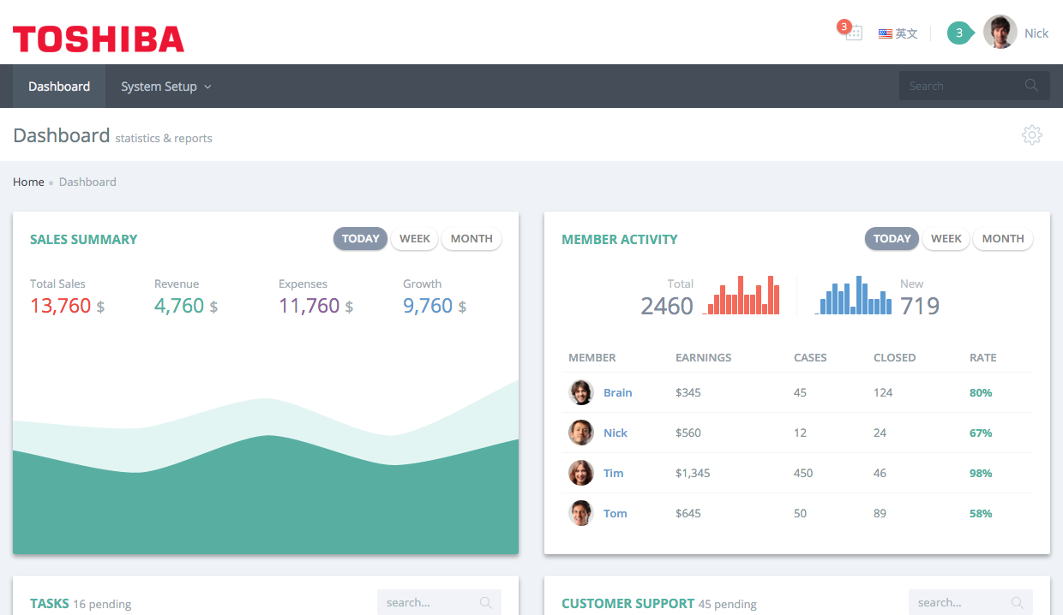Select Today in Member Activity

click(x=892, y=239)
